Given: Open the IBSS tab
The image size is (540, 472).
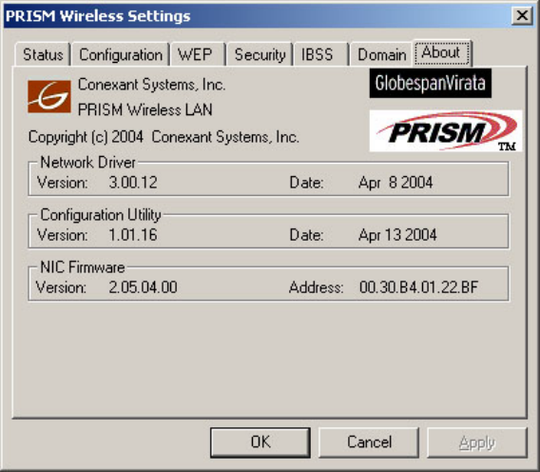Looking at the screenshot, I should pos(320,54).
